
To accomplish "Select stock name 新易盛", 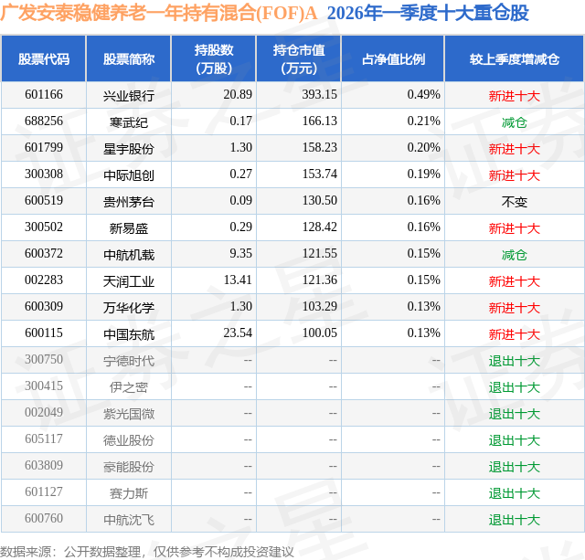I will 129,228.
